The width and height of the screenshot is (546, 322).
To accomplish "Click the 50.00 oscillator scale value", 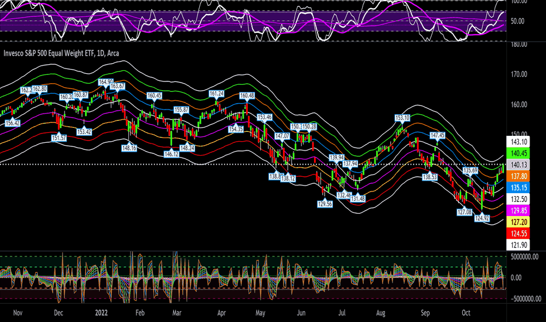I will pyautogui.click(x=517, y=21).
